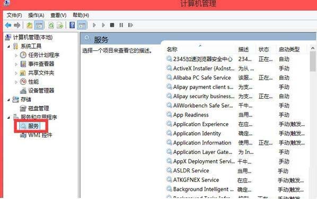Expand the 共享文件夹 node arrow
The height and width of the screenshot is (199, 317).
coord(16,73)
